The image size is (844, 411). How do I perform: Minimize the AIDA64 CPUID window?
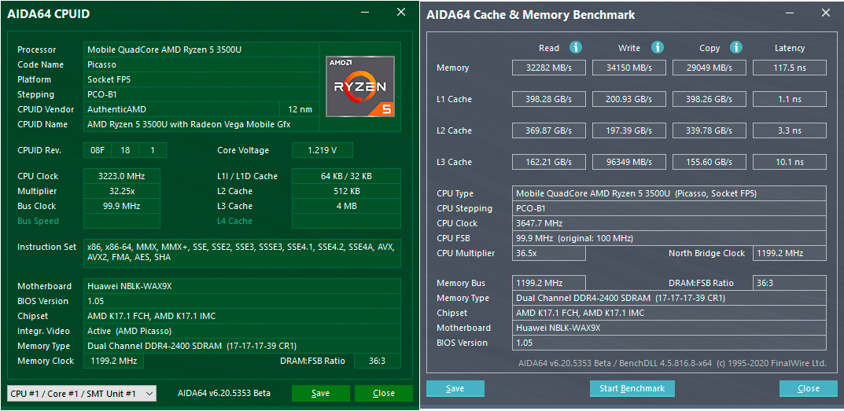pyautogui.click(x=364, y=13)
